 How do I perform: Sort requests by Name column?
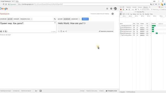[126, 24]
